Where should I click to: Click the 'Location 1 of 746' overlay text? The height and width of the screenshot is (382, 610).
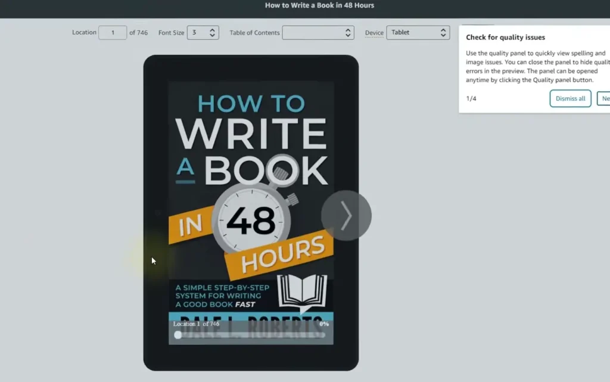tap(196, 324)
